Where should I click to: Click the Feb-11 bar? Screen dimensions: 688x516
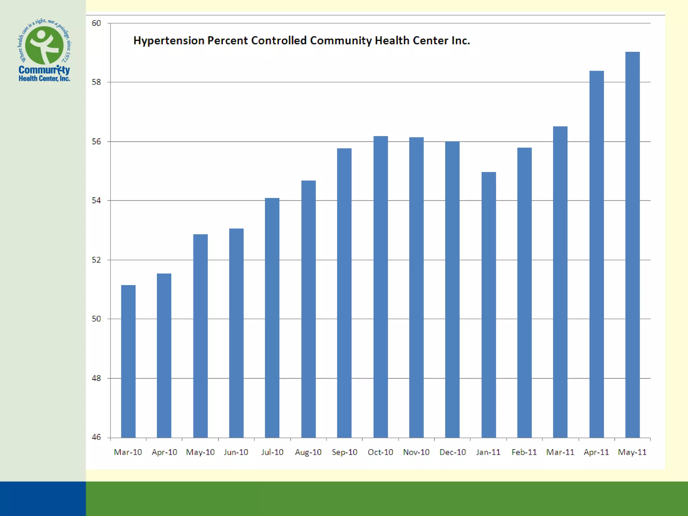[x=524, y=292]
